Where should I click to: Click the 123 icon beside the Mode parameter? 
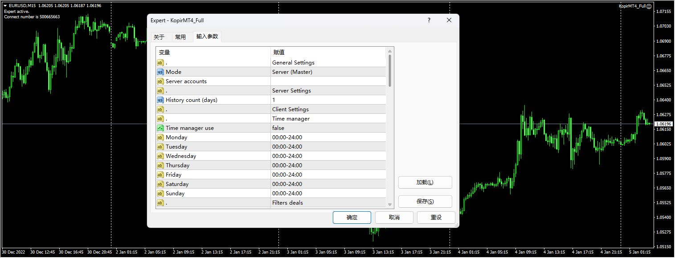click(x=160, y=72)
